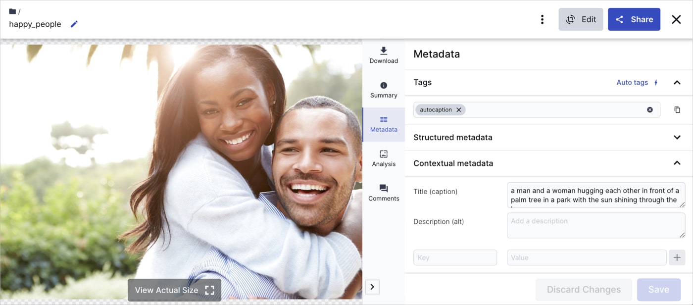Click the Share button
Image resolution: width=693 pixels, height=305 pixels.
(x=634, y=19)
